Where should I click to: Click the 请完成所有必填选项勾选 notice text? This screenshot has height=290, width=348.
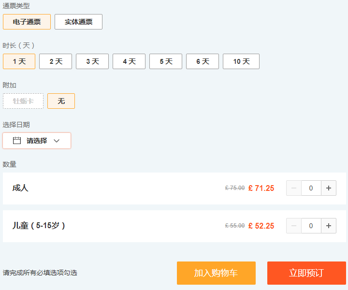40,273
